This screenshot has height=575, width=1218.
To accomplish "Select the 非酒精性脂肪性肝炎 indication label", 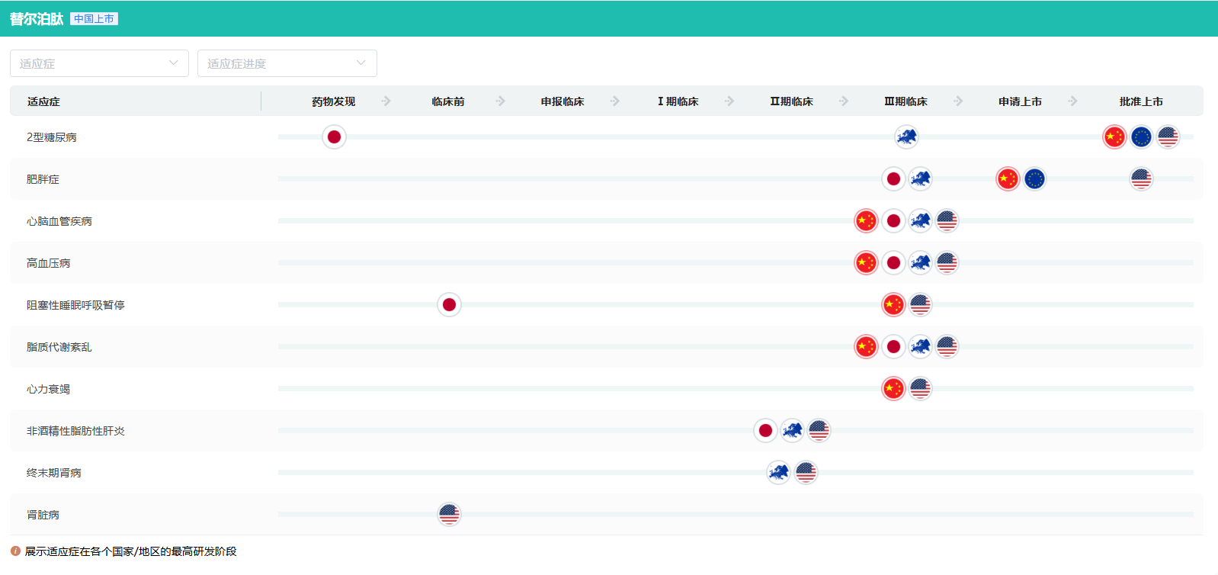I will (75, 431).
